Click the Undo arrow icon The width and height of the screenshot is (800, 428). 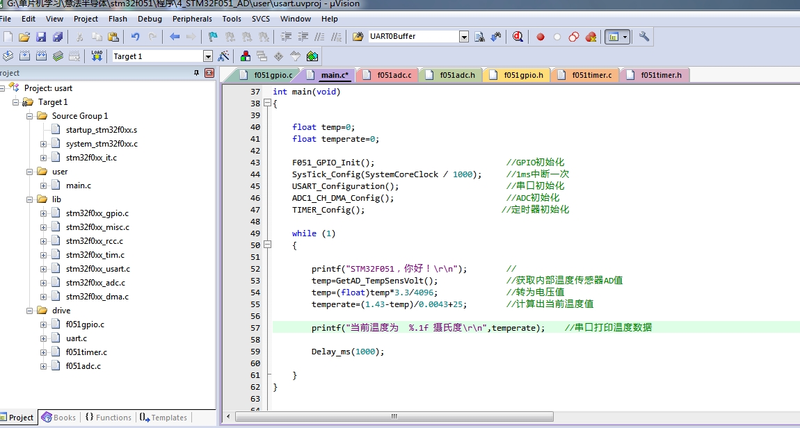click(x=135, y=37)
